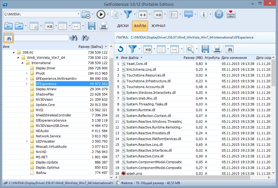Select the splash.png file row
This screenshot has height=188, width=278.
[x=193, y=173]
